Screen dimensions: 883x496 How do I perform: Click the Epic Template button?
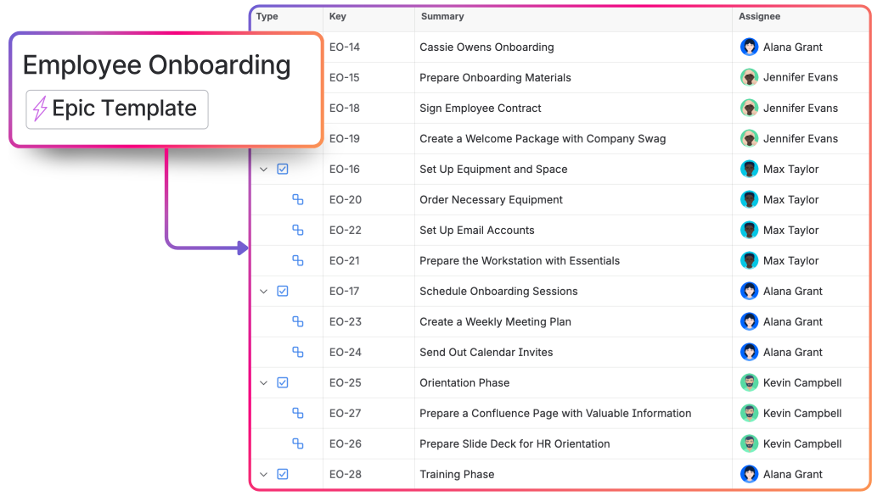116,109
